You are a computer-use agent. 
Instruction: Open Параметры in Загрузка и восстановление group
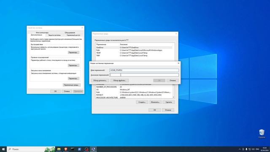click(x=73, y=79)
